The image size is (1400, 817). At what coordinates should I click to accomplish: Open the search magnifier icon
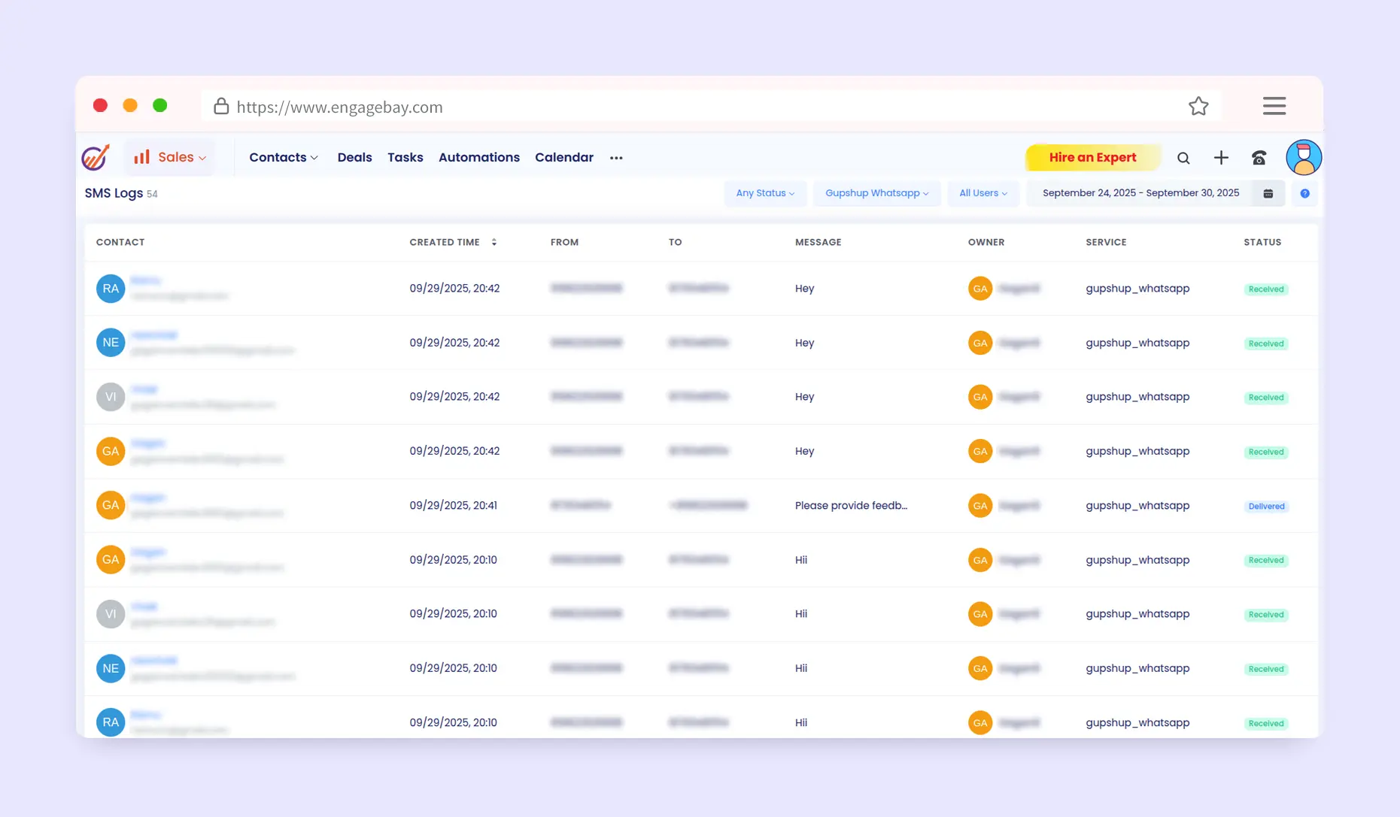pos(1183,158)
